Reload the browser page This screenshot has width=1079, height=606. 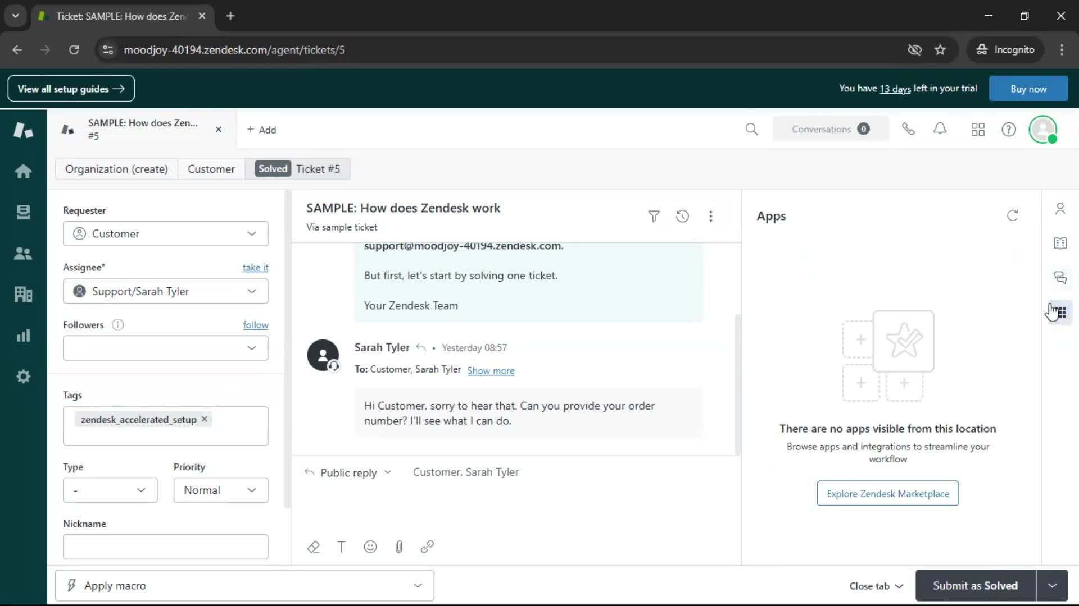tap(74, 50)
